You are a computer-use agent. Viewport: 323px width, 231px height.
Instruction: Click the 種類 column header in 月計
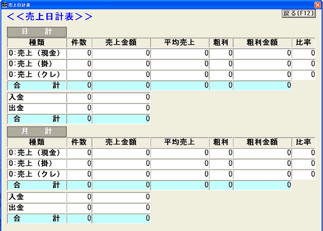click(36, 142)
